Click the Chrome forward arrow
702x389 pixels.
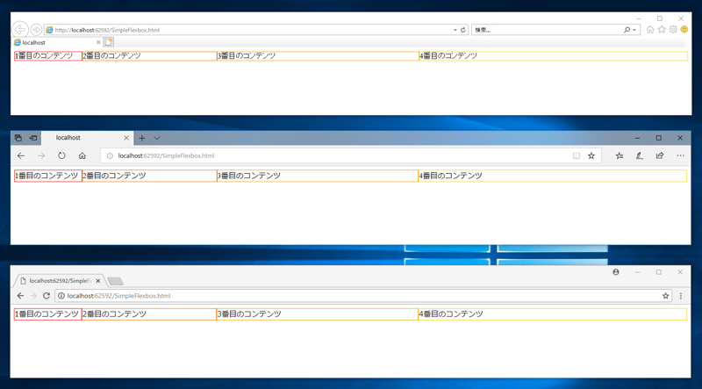(x=33, y=296)
